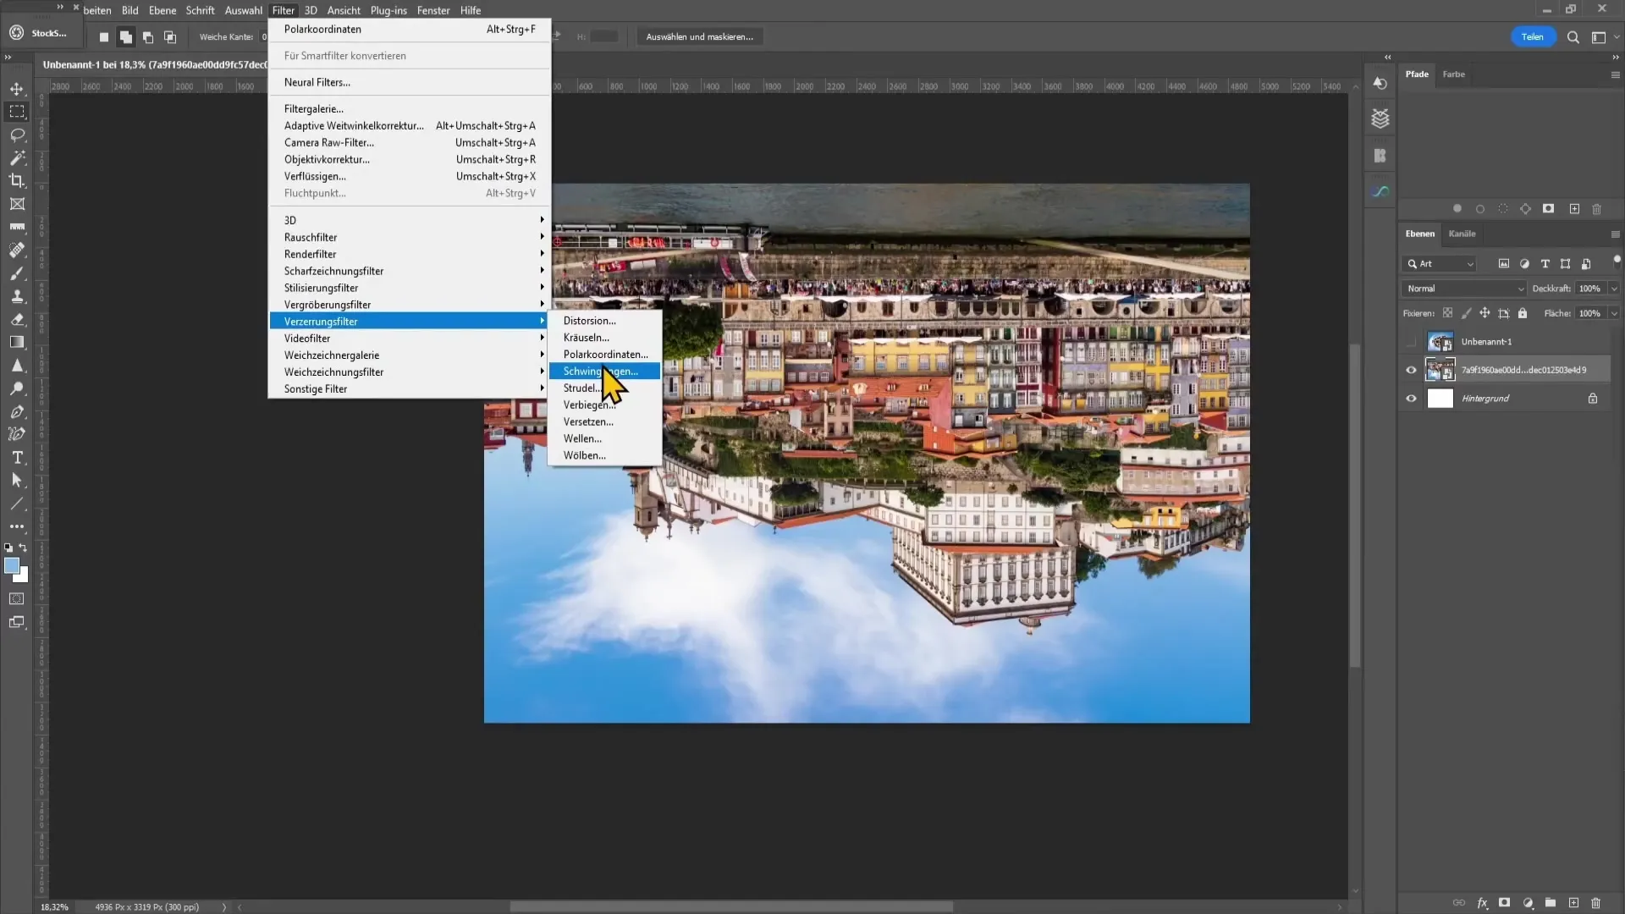Screen dimensions: 1625x914
Task: Open the Pfade panel menu
Action: (x=1615, y=74)
